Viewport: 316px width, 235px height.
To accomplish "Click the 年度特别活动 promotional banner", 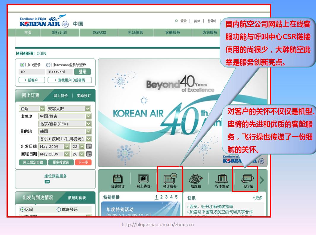I will click(x=141, y=209).
